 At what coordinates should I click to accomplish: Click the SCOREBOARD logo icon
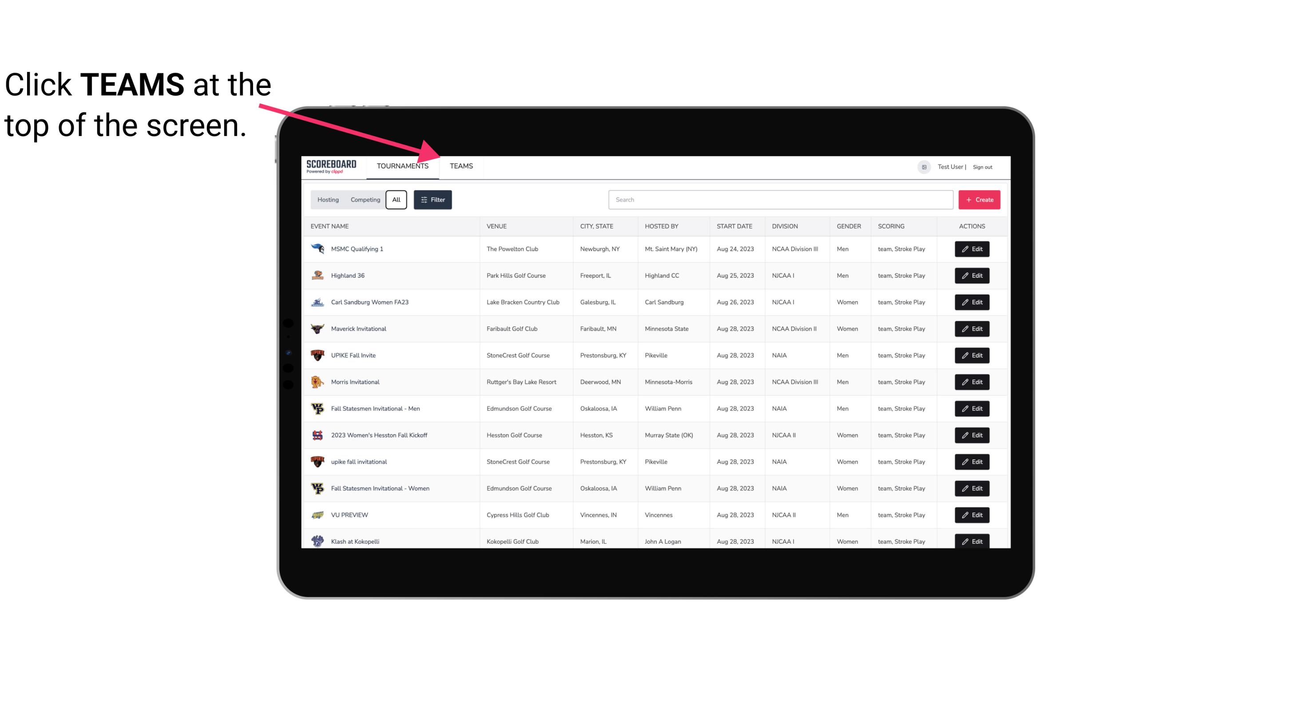point(330,167)
